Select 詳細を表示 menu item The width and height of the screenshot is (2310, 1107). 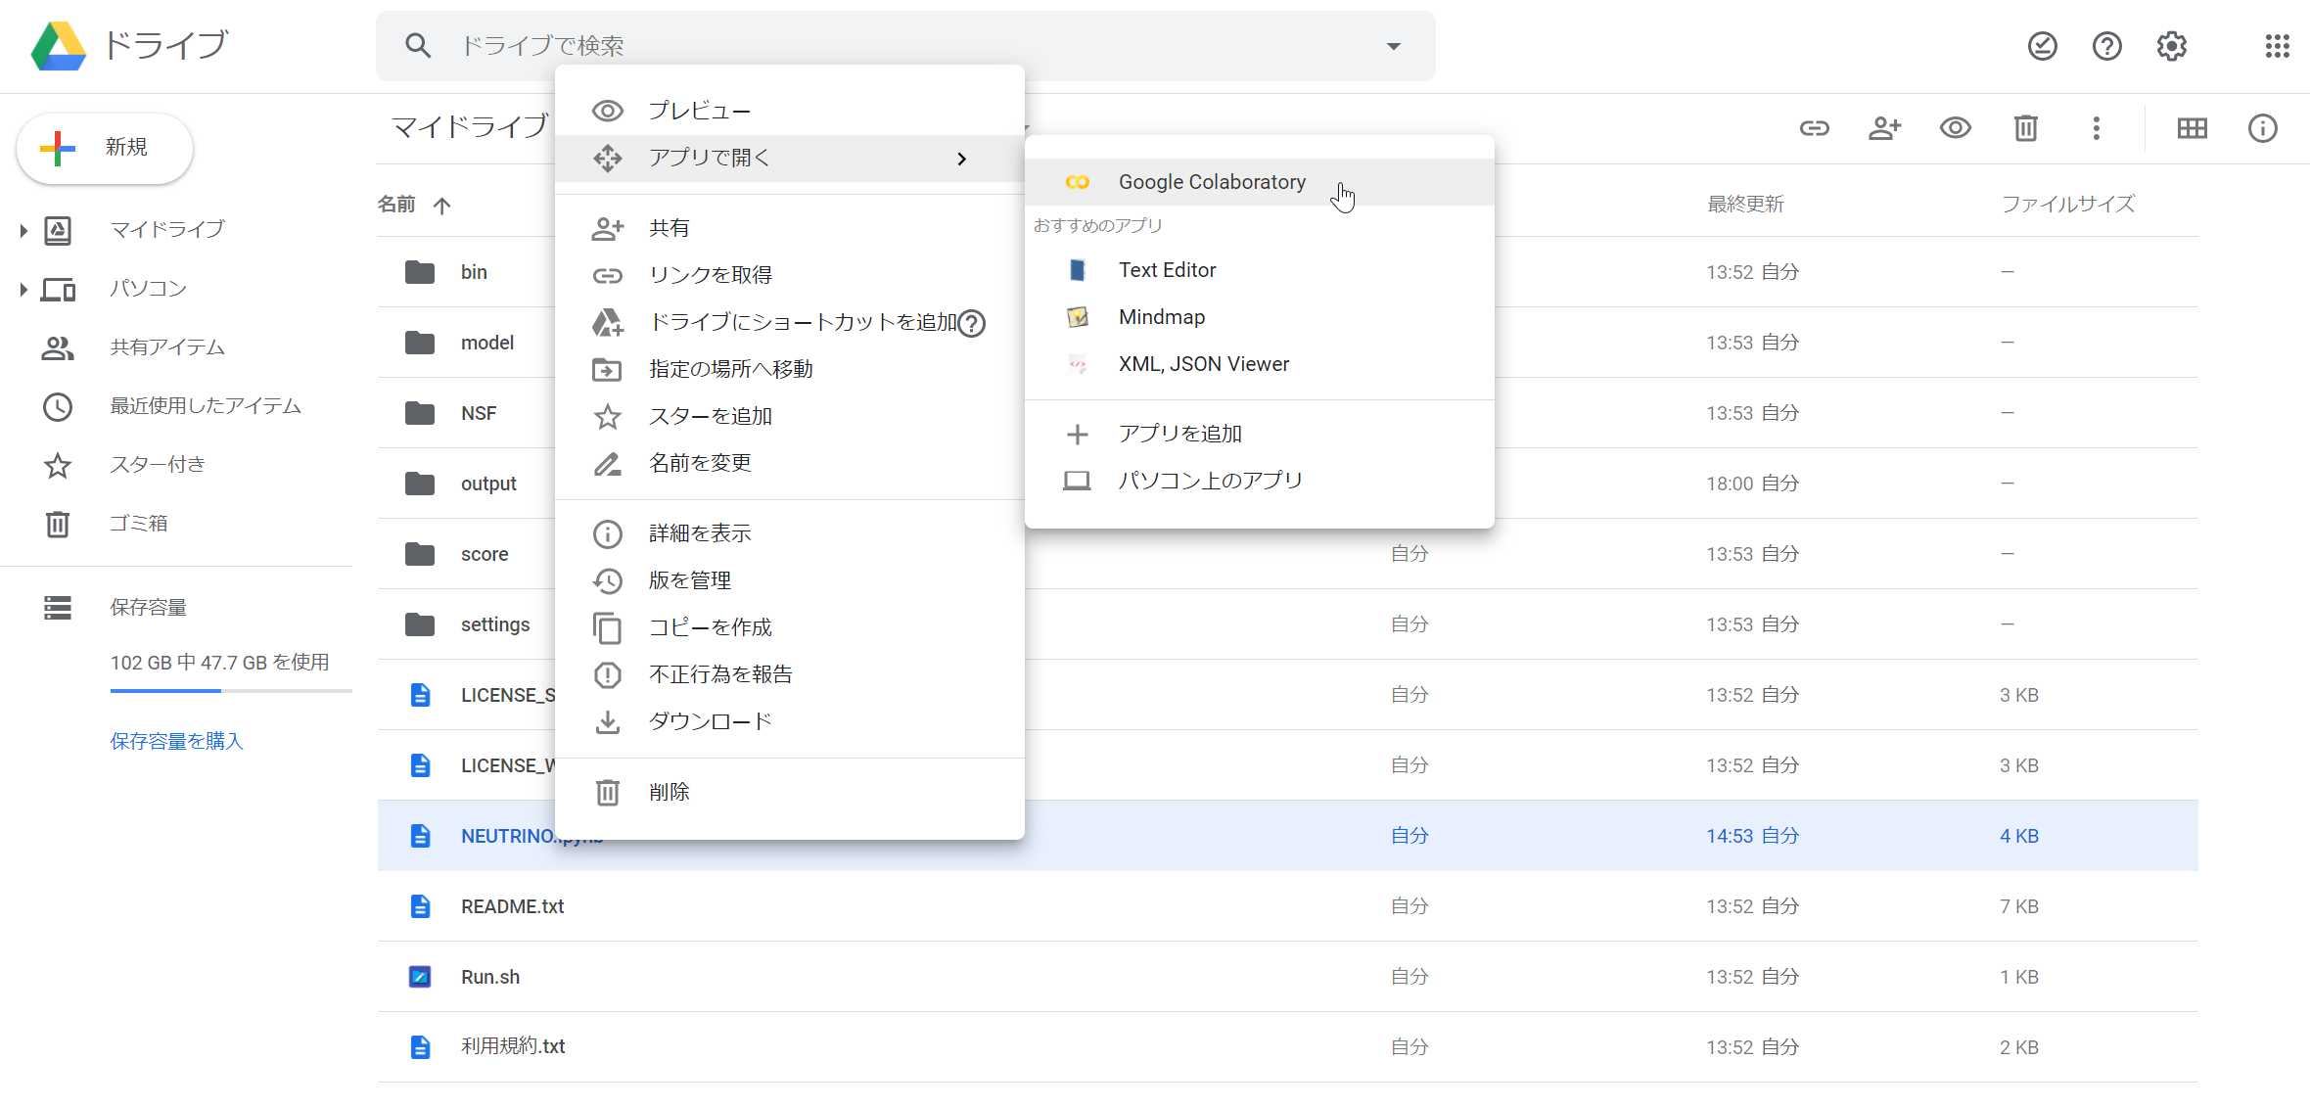[x=790, y=533]
